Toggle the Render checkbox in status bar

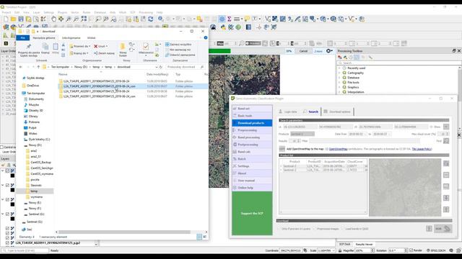coord(411,250)
